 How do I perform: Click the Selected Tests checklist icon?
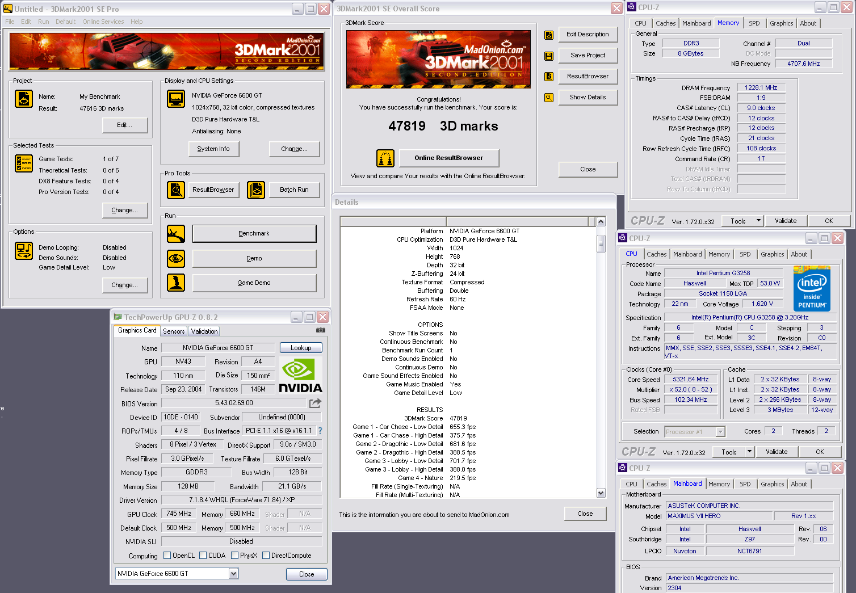coord(23,163)
